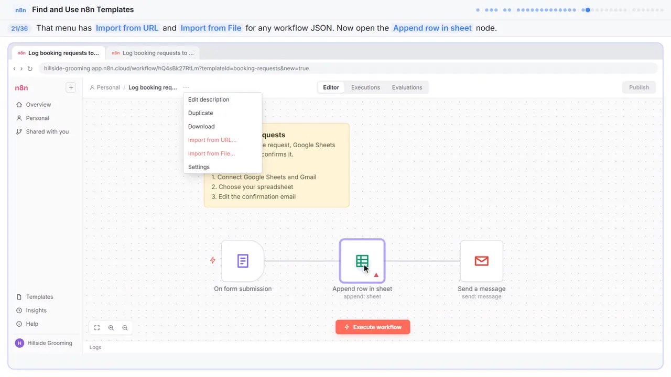The width and height of the screenshot is (671, 377).
Task: Click the browser address bar
Action: point(348,69)
